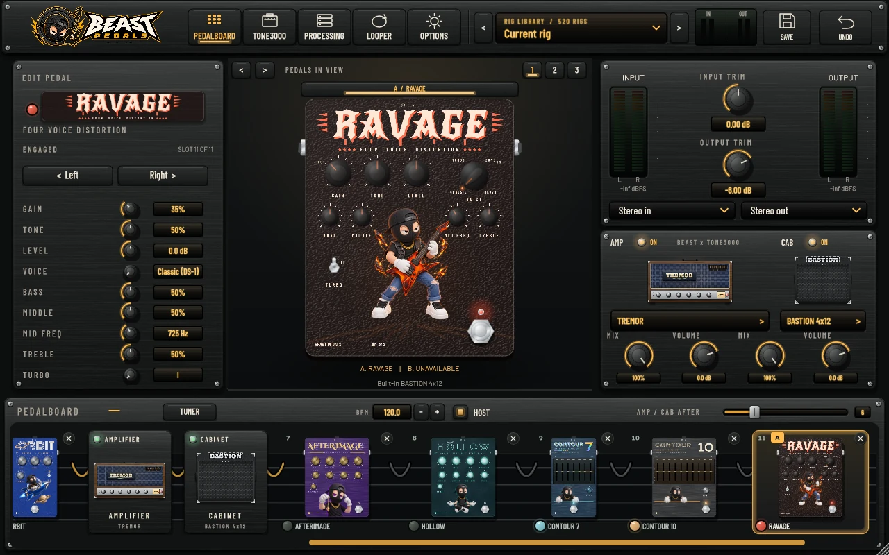
Task: Expand the Current rig library dropdown
Action: pyautogui.click(x=581, y=28)
